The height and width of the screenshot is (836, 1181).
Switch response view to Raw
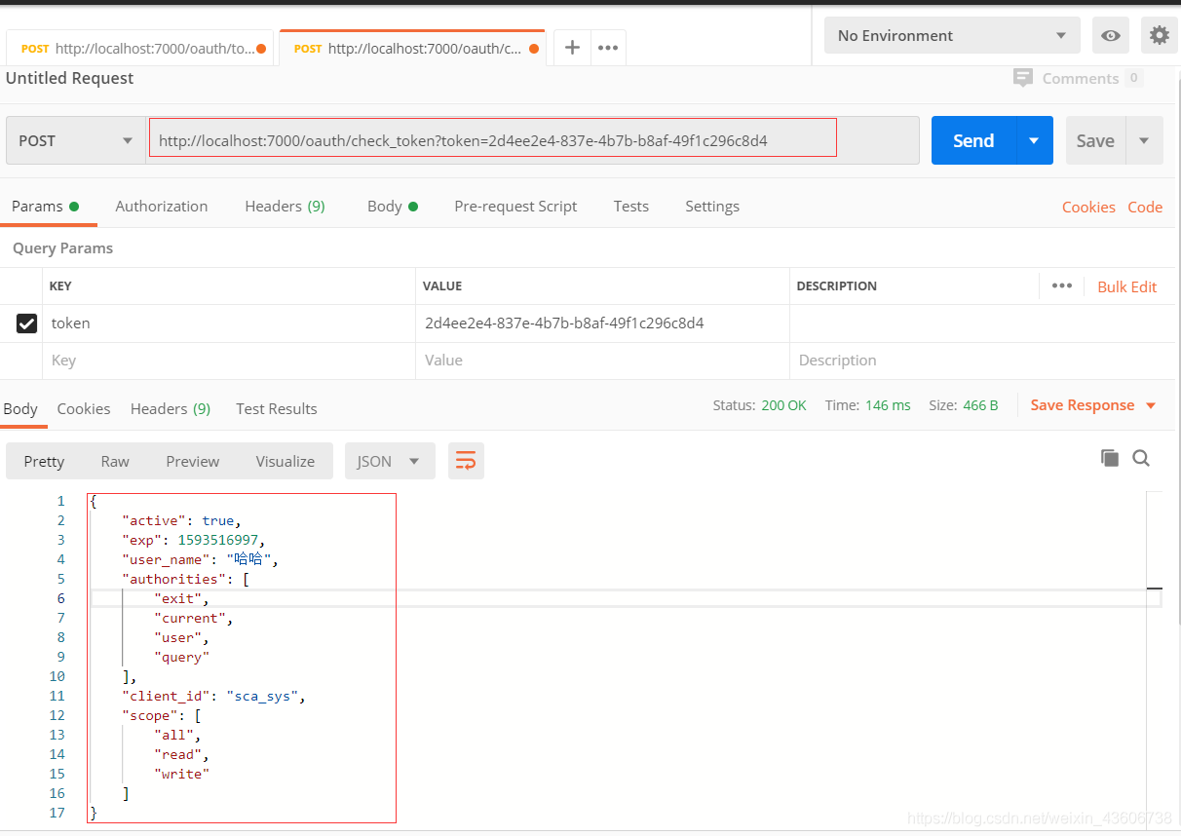pyautogui.click(x=115, y=461)
